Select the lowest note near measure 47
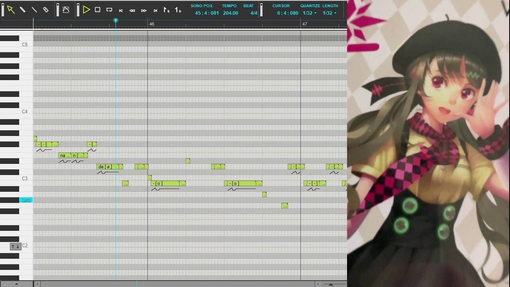The height and width of the screenshot is (287, 510). click(284, 206)
